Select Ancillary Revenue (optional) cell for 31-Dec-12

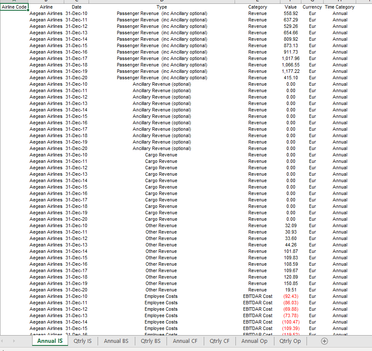click(162, 97)
